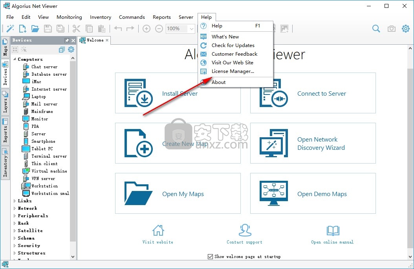Image resolution: width=414 pixels, height=269 pixels.
Task: Click the status bar network icon
Action: (x=5, y=264)
